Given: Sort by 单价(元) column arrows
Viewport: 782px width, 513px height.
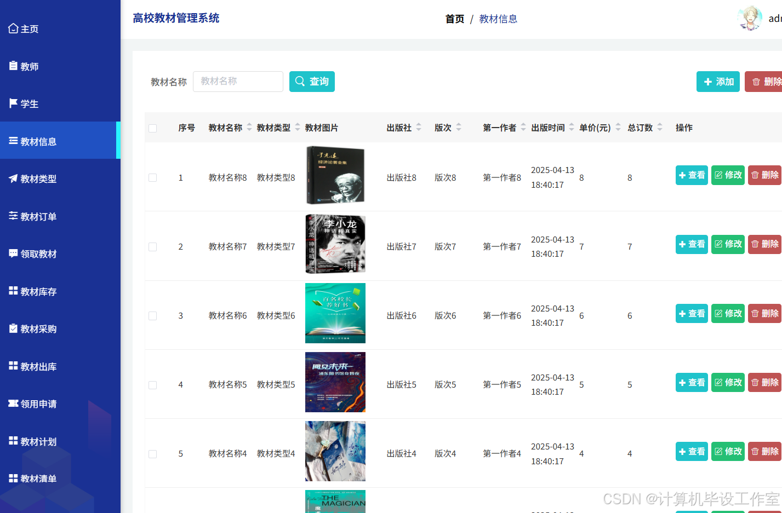Looking at the screenshot, I should click(618, 127).
